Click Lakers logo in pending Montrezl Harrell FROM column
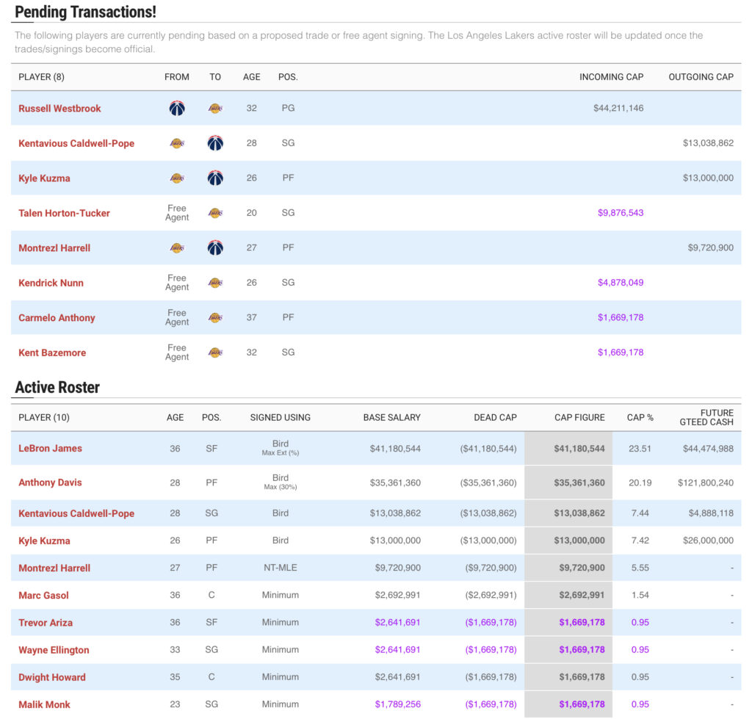752x719 pixels. point(177,248)
